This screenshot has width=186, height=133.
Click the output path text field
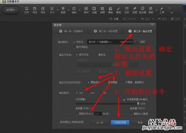pos(110,42)
